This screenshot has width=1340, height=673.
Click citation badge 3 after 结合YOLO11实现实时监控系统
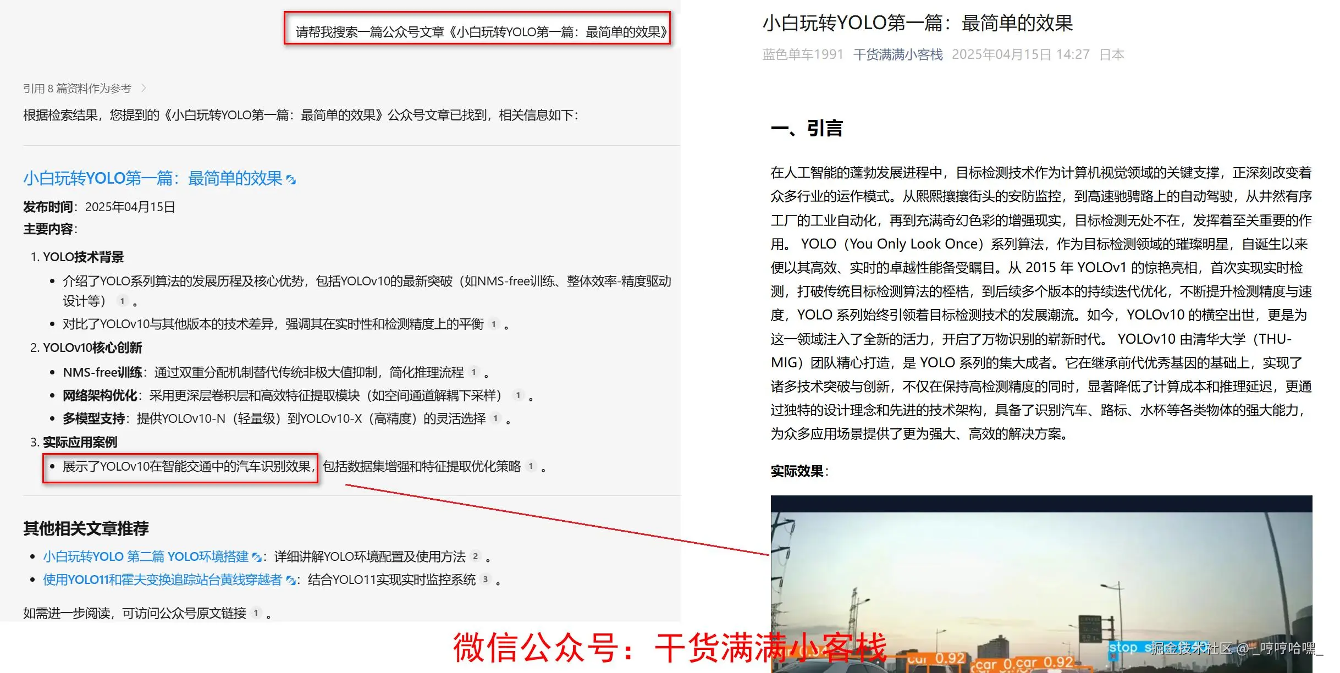pyautogui.click(x=486, y=580)
